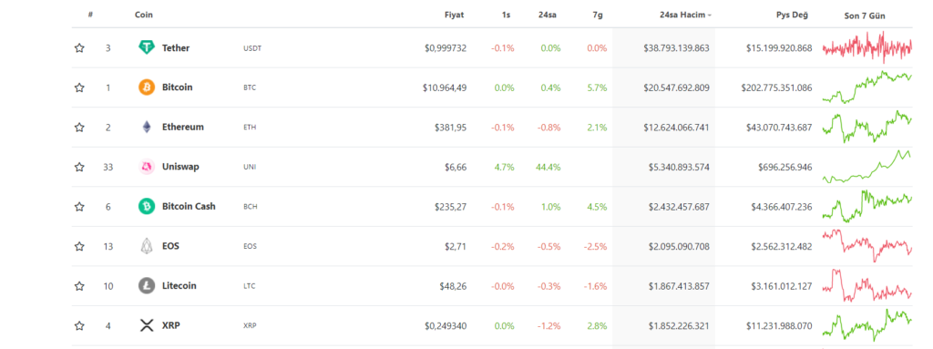Toggle favorite star for Litecoin
The height and width of the screenshot is (349, 933).
tap(79, 286)
